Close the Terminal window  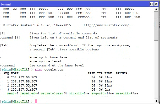(156, 4)
